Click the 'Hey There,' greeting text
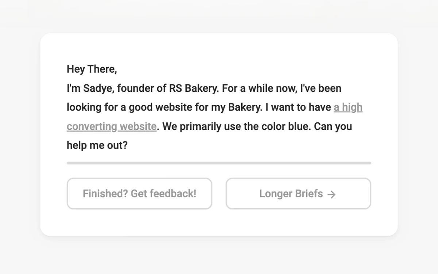The image size is (438, 274). point(92,69)
